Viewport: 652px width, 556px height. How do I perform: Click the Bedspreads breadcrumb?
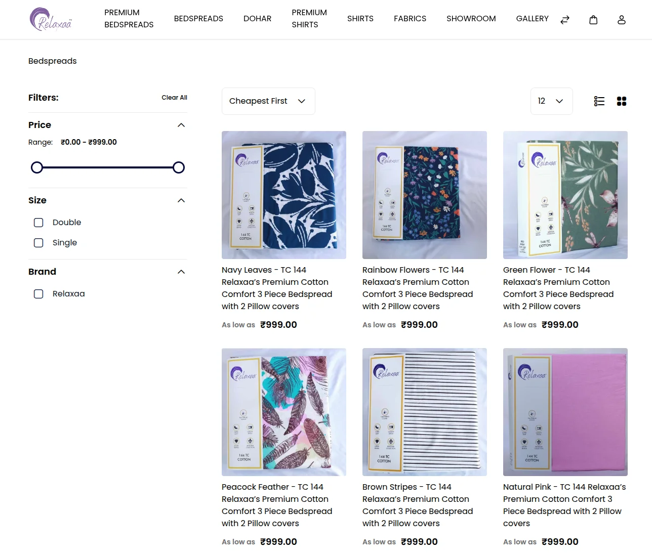point(53,61)
